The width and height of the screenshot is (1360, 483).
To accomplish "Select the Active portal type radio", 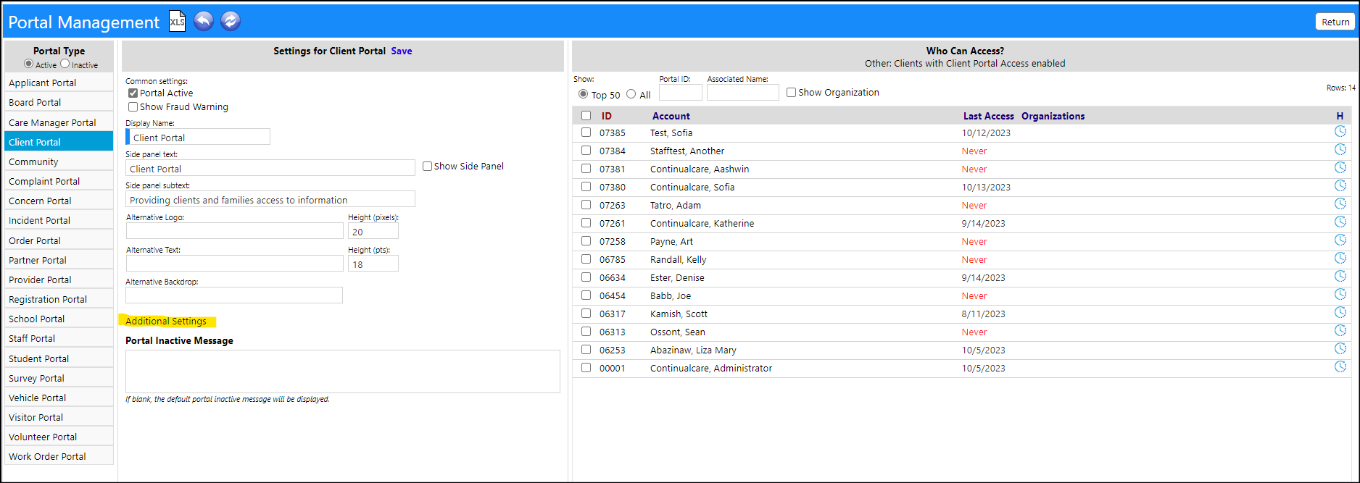I will point(29,64).
